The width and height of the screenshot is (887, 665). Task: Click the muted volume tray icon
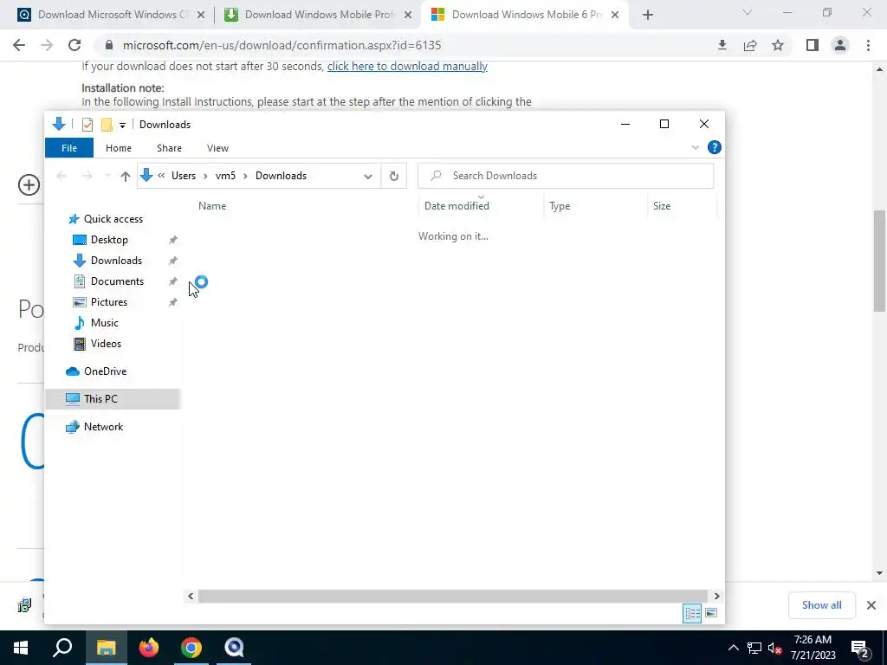(x=775, y=648)
